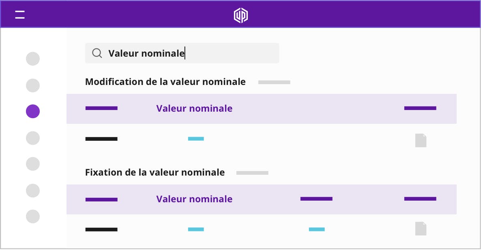This screenshot has height=250, width=481.
Task: Open Modification de la valeur nominale heading
Action: (x=165, y=82)
